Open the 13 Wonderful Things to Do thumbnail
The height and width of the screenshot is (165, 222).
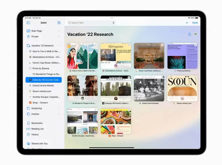pyautogui.click(x=83, y=88)
